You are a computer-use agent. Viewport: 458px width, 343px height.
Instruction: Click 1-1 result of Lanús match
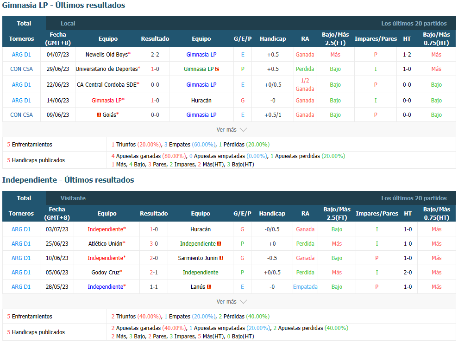click(154, 287)
